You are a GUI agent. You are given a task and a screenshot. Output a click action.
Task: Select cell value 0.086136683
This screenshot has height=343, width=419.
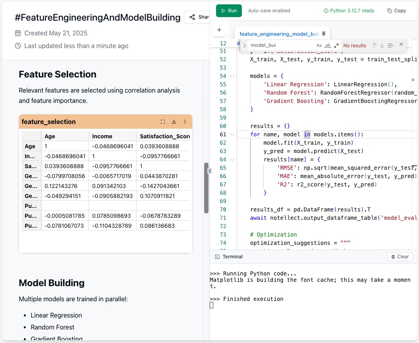pos(163,226)
